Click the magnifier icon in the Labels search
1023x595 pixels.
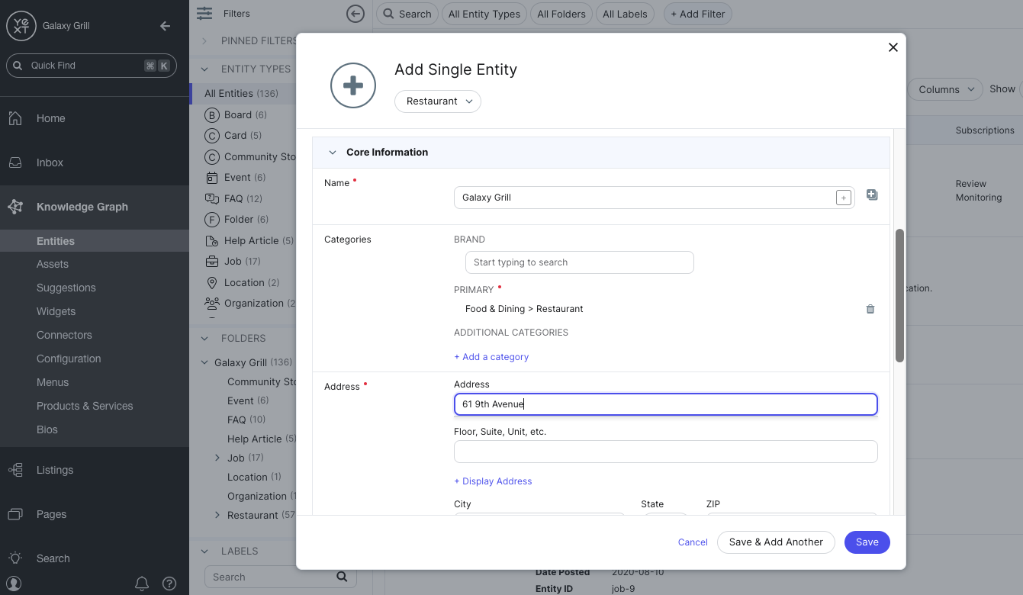click(x=341, y=577)
